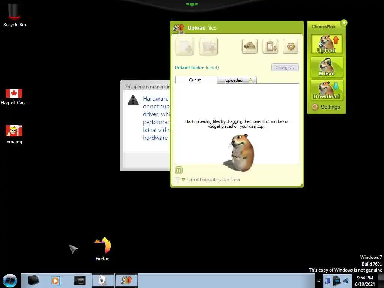Switch to the Queue tab
The width and height of the screenshot is (384, 288).
click(196, 80)
